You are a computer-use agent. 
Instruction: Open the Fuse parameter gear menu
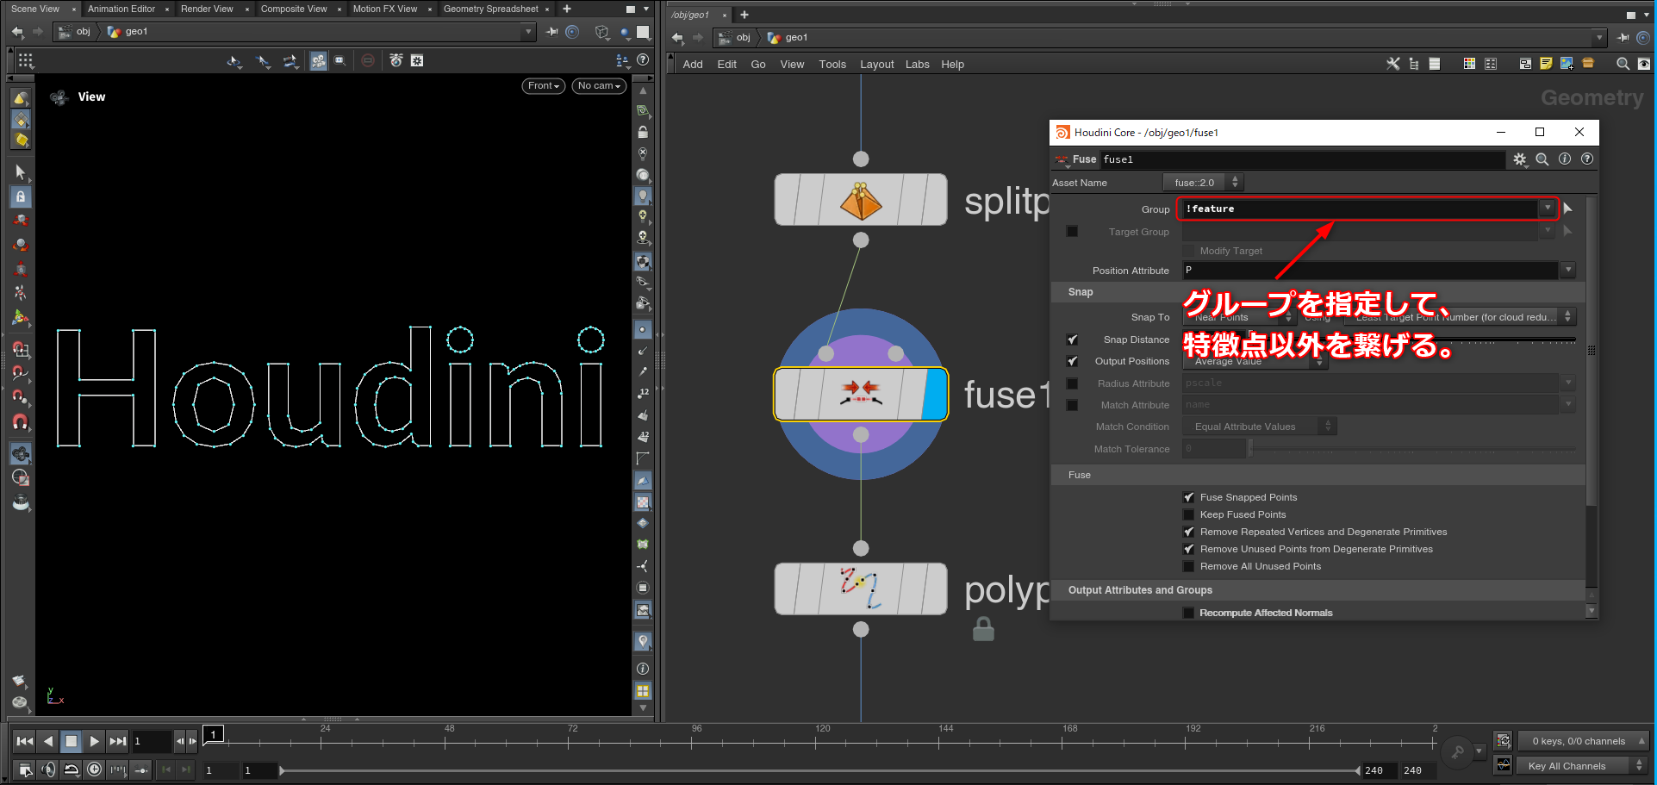click(1520, 159)
